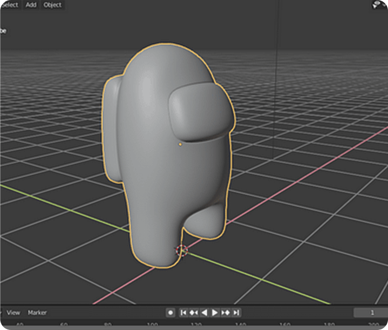388x330 pixels.
Task: Toggle auto keying record button
Action: point(170,313)
